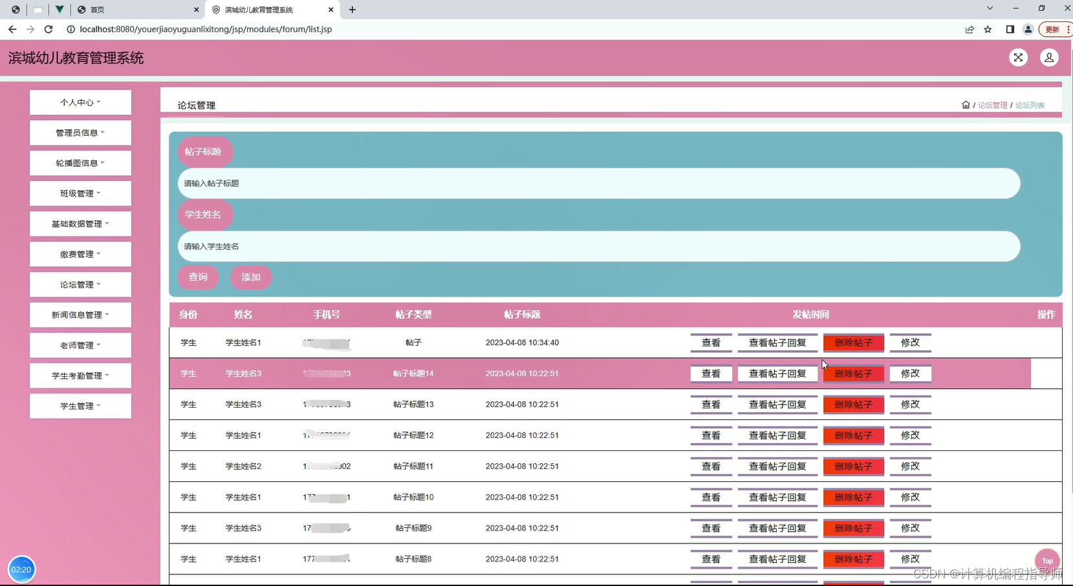The height and width of the screenshot is (586, 1073).
Task: Click the tab search chevron in title bar
Action: [990, 8]
